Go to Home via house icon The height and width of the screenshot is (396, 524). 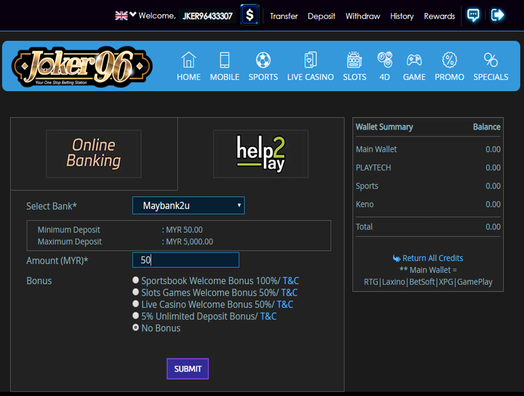coord(189,60)
